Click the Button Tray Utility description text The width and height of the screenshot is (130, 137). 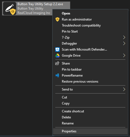point(30,8)
